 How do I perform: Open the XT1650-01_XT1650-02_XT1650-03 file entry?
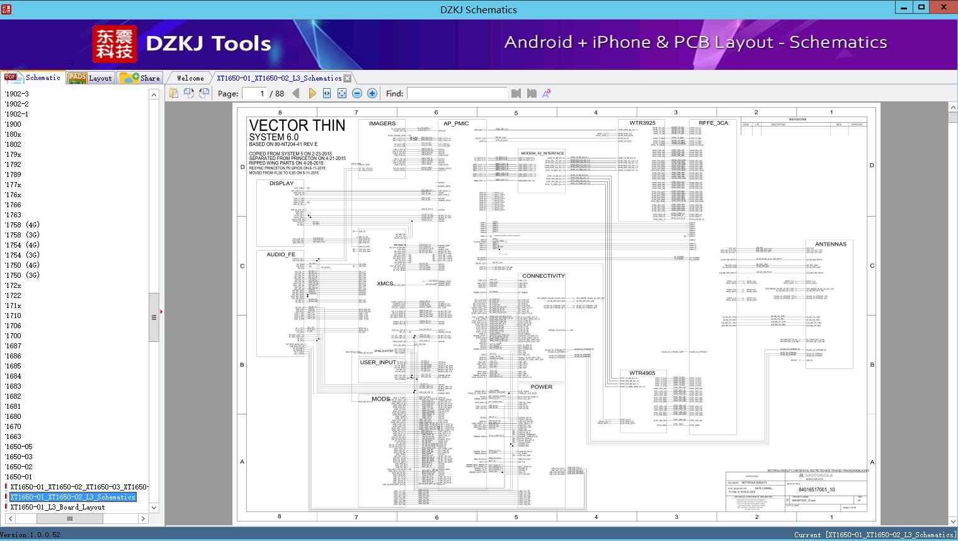click(79, 487)
